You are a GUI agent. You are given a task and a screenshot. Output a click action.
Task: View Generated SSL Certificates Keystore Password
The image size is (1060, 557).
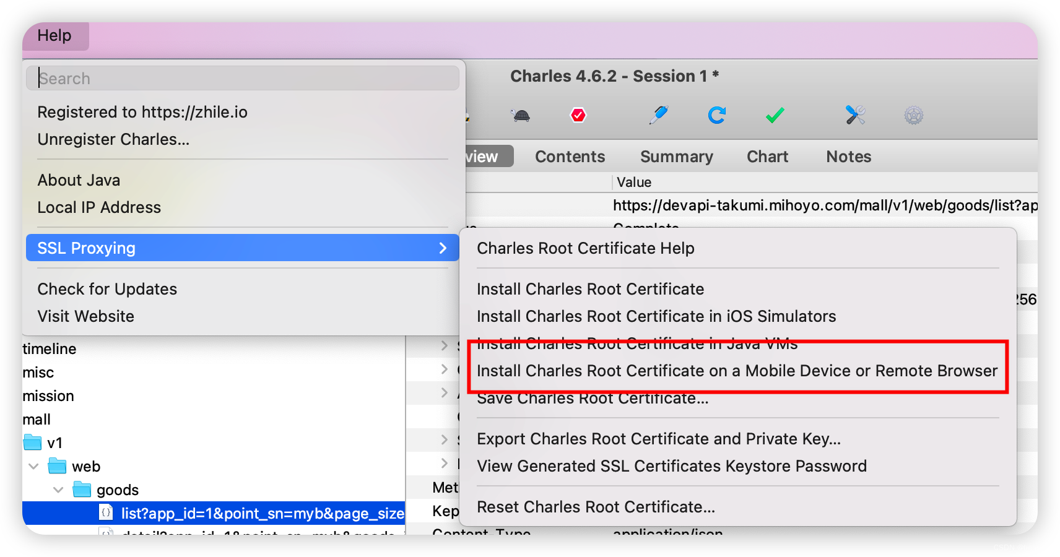coord(672,466)
